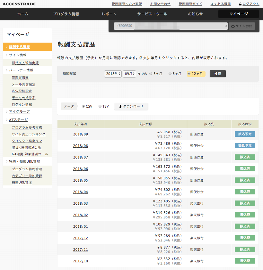Image resolution: width=263 pixels, height=270 pixels.
Task: Click the サイト切替 button
Action: click(x=242, y=26)
